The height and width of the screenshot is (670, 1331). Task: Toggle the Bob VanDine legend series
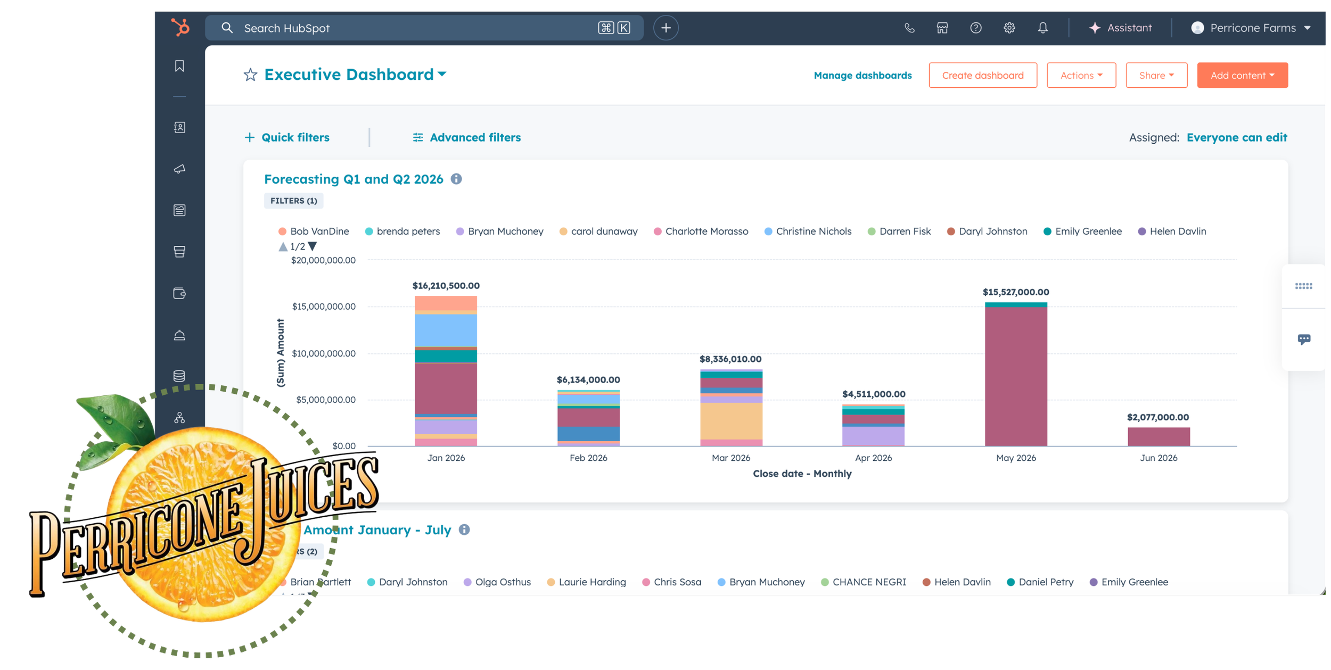point(319,231)
